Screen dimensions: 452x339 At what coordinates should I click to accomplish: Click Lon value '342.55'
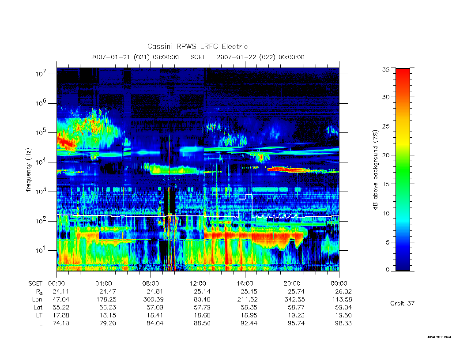294,300
